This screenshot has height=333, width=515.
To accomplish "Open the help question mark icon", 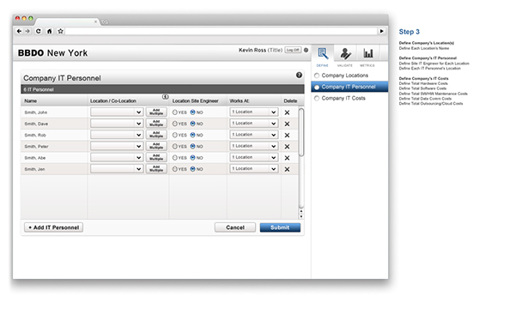I will pyautogui.click(x=299, y=75).
